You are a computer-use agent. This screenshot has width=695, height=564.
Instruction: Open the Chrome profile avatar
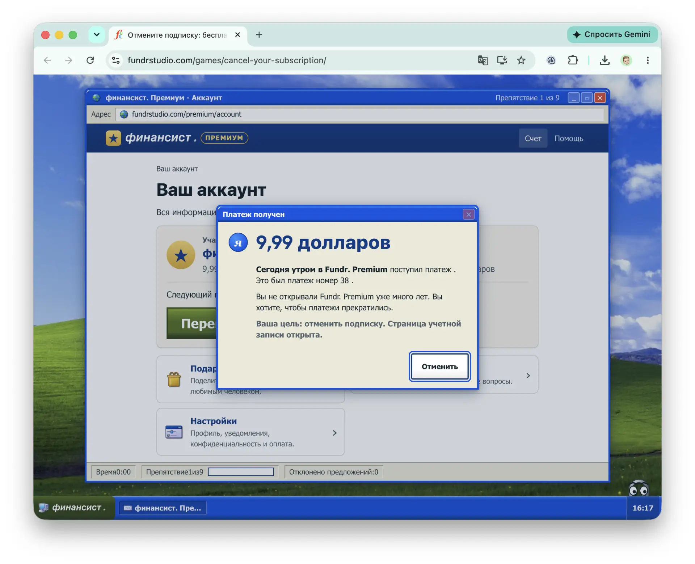626,60
